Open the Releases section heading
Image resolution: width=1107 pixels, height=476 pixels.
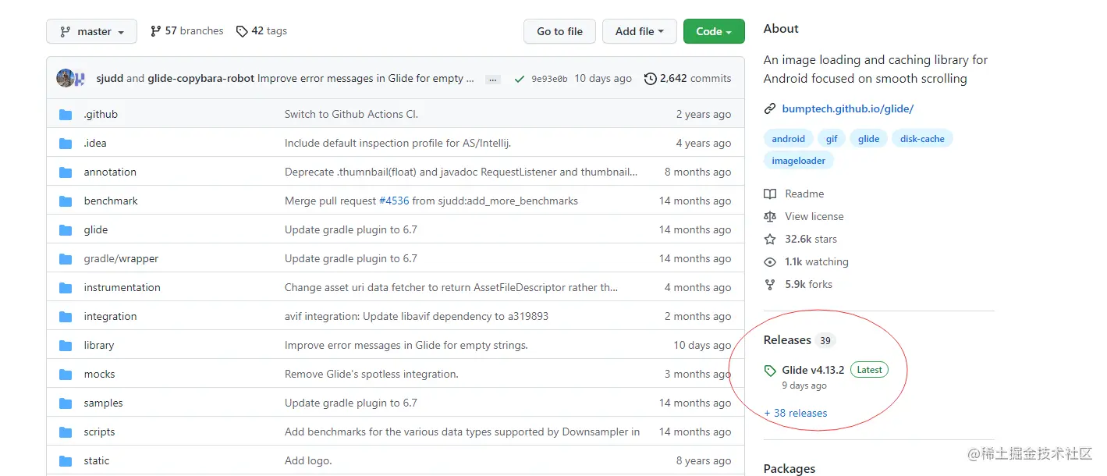coord(787,339)
